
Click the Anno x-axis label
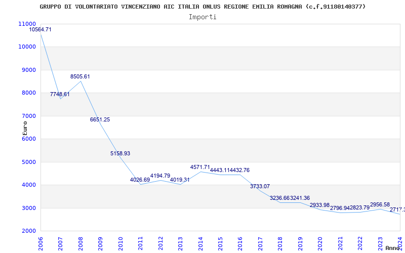tap(393, 248)
